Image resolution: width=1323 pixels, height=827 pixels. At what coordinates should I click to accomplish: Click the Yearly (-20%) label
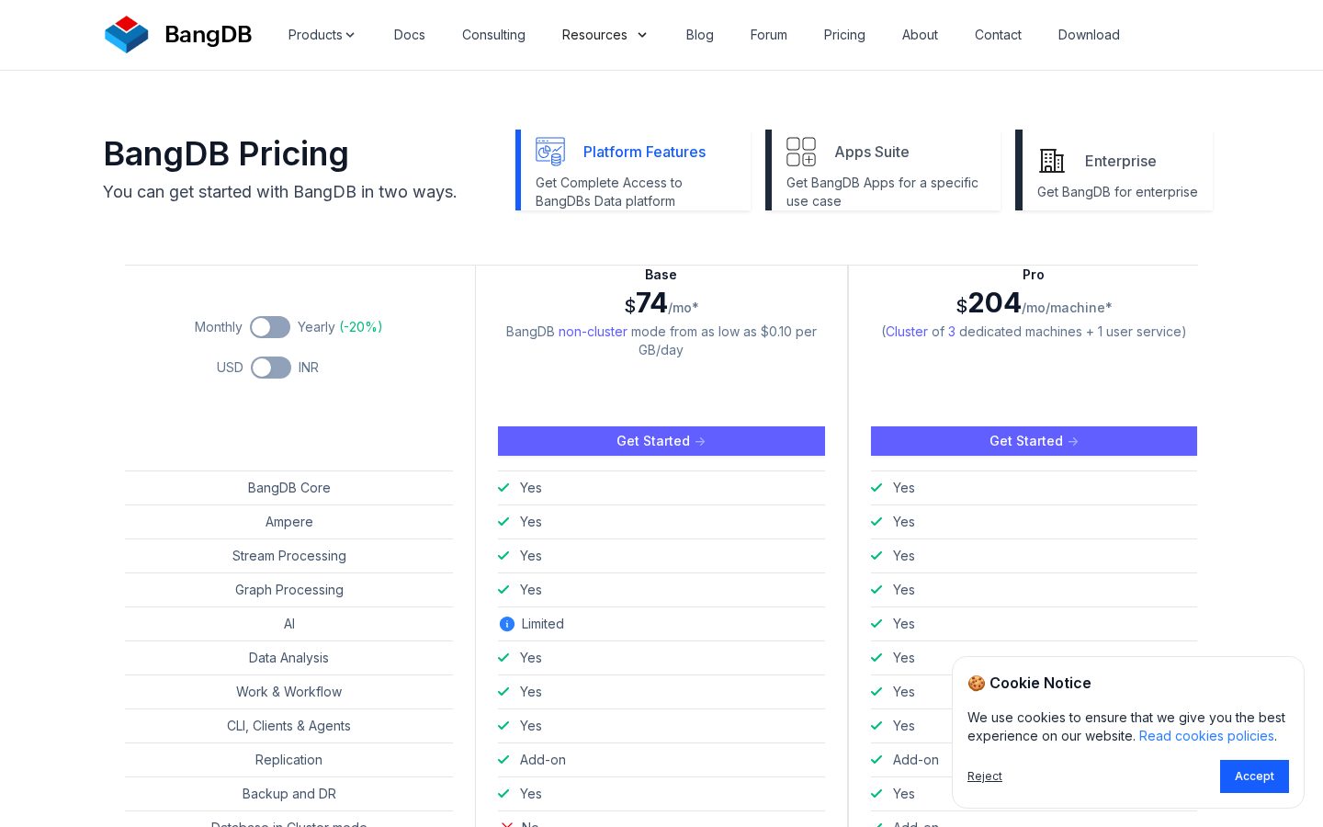340,327
